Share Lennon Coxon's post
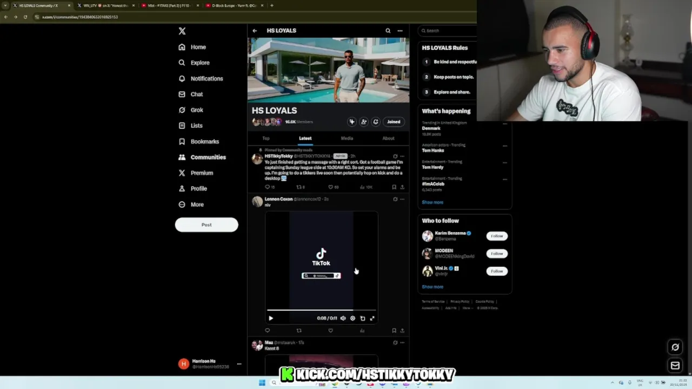The image size is (692, 389). click(402, 331)
